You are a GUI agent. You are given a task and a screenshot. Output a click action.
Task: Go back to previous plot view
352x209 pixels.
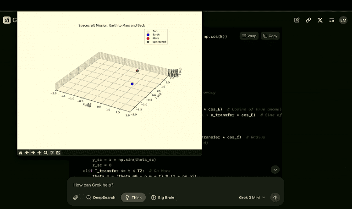pyautogui.click(x=27, y=153)
